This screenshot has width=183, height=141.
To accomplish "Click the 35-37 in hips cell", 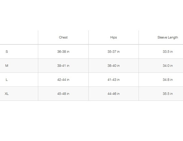I will [x=113, y=52].
